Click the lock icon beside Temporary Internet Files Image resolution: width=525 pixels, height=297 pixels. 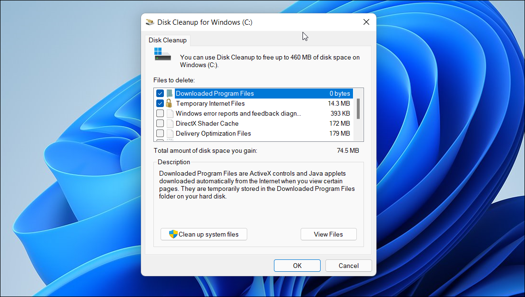(x=170, y=103)
